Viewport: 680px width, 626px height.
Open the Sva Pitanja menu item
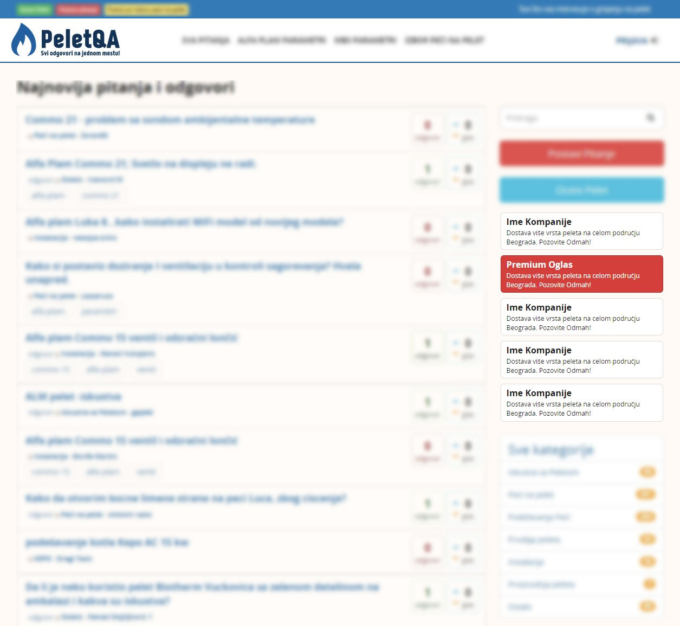point(206,40)
